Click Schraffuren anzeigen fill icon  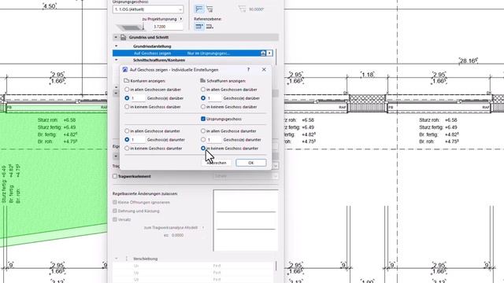tap(202, 80)
